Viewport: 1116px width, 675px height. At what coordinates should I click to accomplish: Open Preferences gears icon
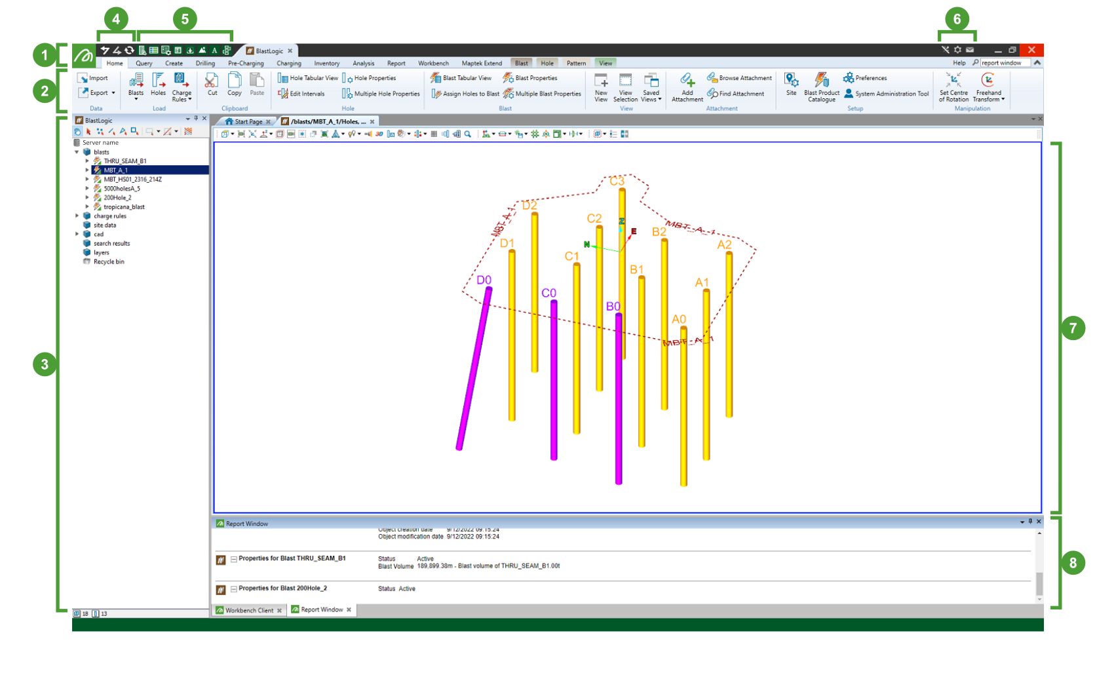[x=849, y=78]
